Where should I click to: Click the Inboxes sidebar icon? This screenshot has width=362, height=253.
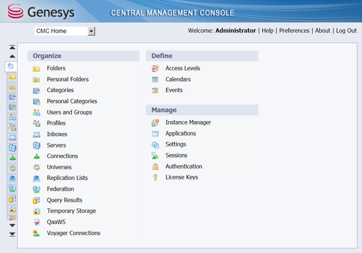point(12,137)
